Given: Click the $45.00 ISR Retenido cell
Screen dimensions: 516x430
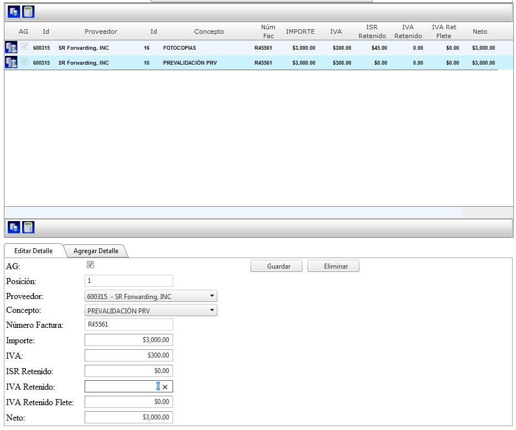Looking at the screenshot, I should click(x=379, y=48).
